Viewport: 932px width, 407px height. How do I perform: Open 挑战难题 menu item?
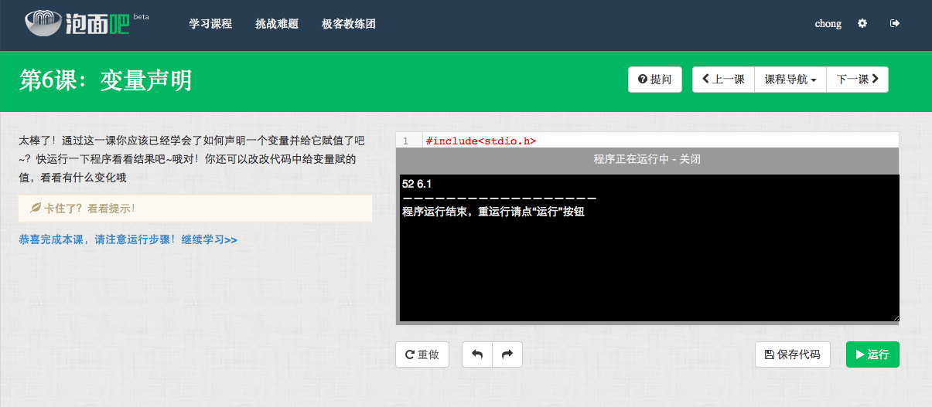(277, 24)
